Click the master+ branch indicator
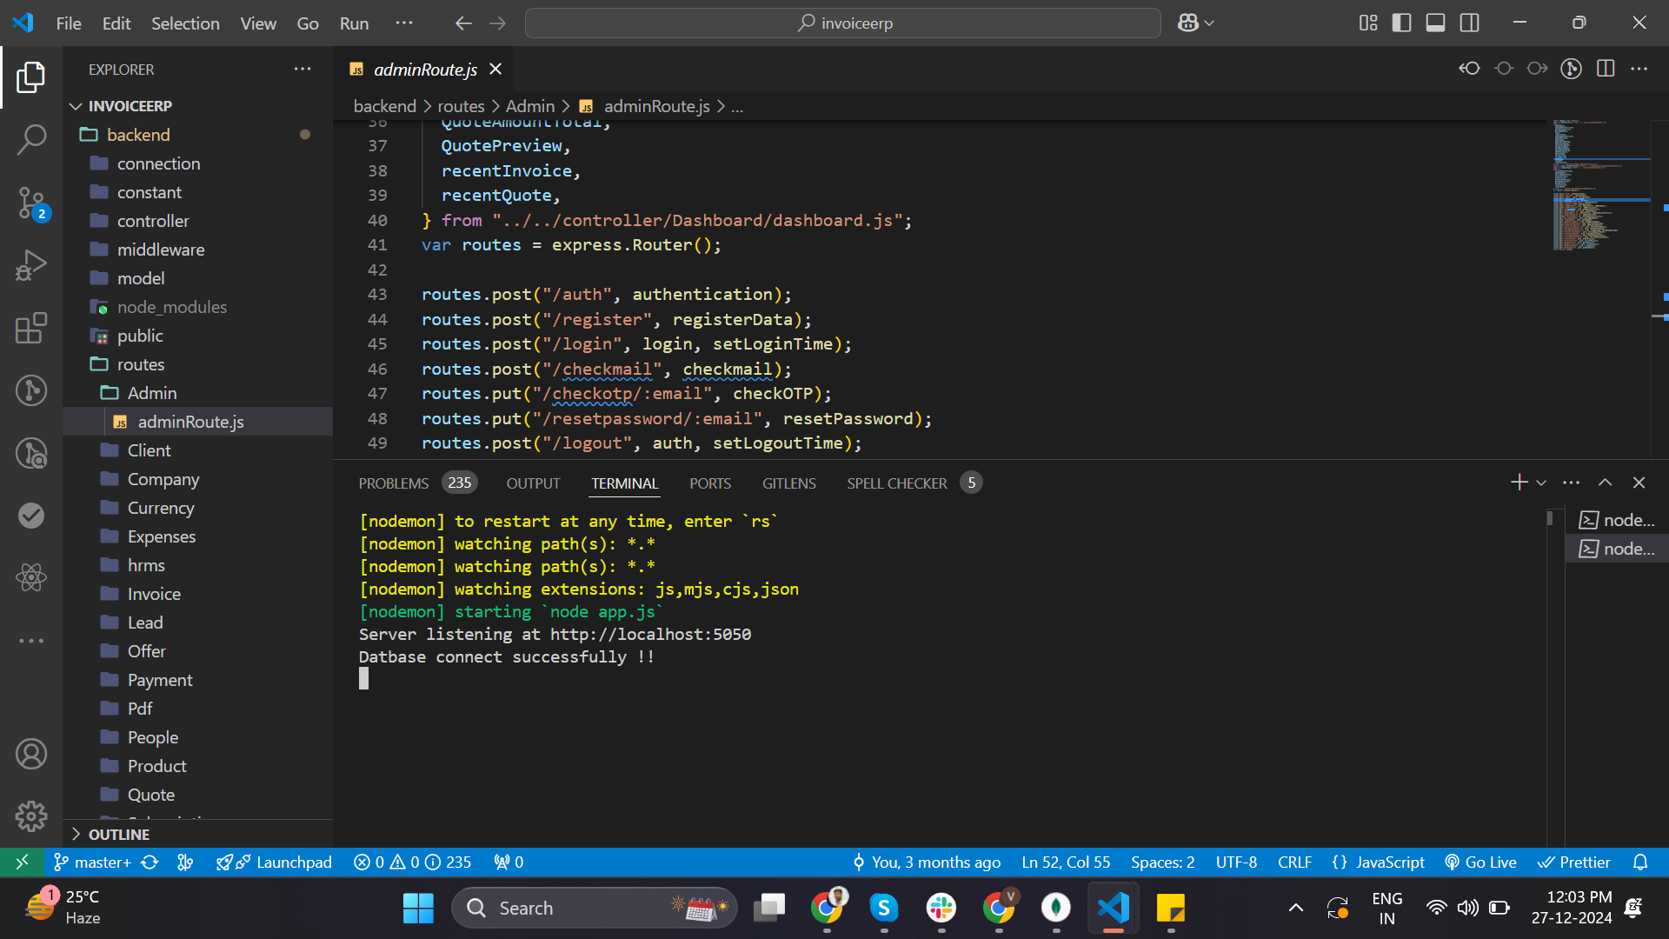 [x=93, y=862]
